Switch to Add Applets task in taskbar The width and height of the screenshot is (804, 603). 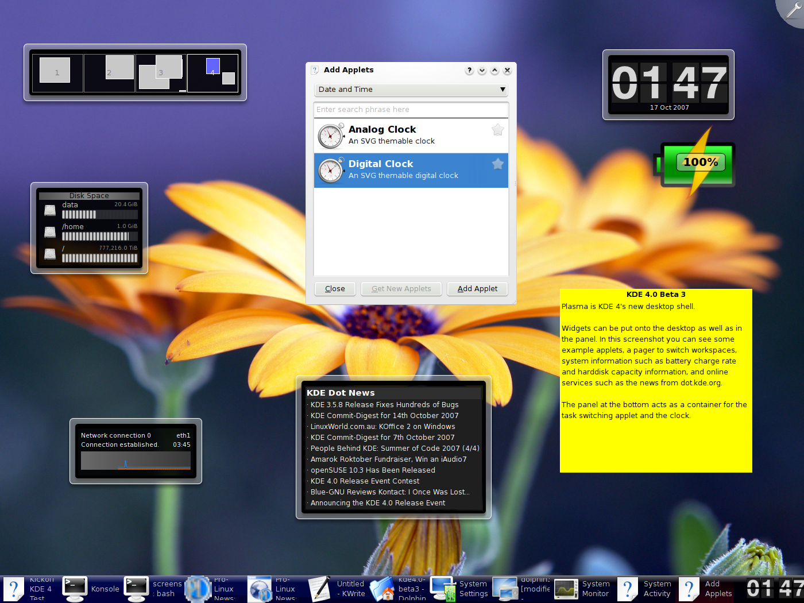[705, 589]
